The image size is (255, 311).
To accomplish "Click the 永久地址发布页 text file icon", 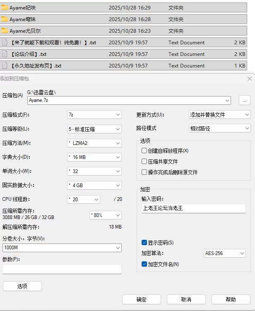I will point(5,65).
